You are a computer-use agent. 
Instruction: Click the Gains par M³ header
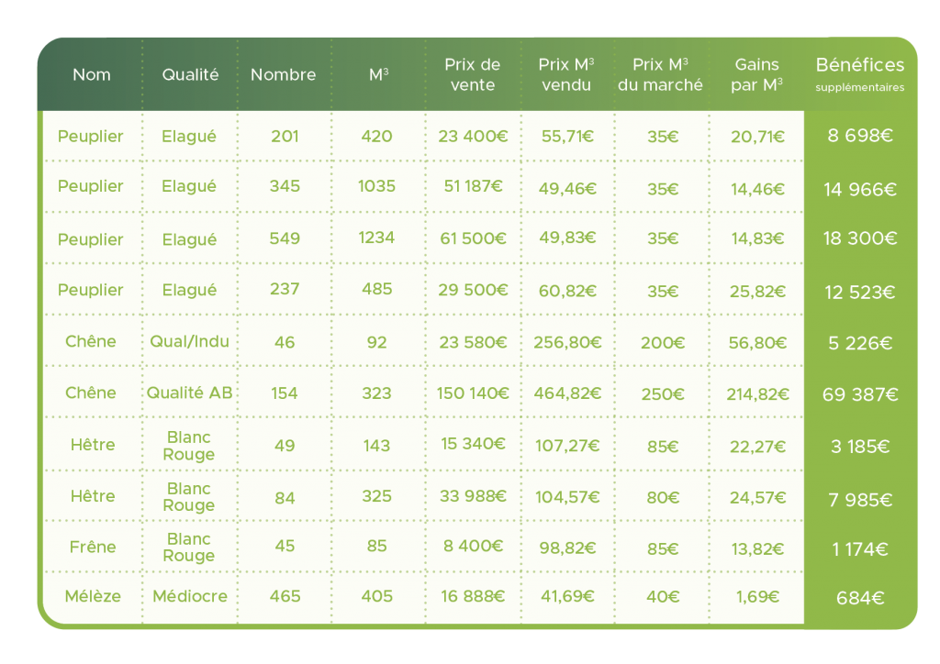pyautogui.click(x=756, y=75)
